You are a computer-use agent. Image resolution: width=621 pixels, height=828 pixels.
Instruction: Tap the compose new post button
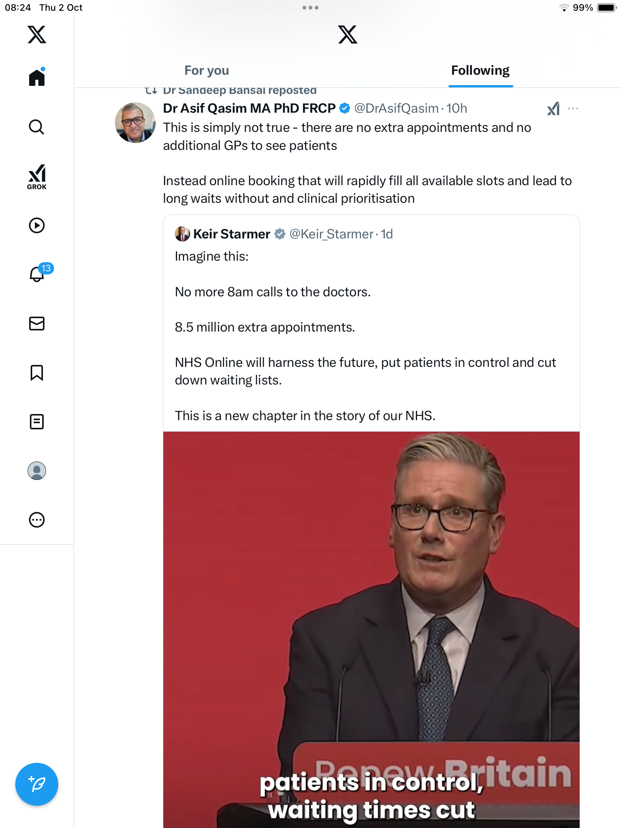[37, 784]
